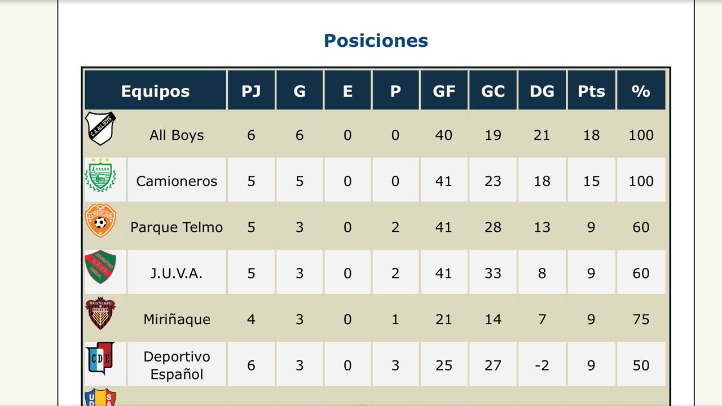722x406 pixels.
Task: Click the Parque Telmo orange badge
Action: 100,221
